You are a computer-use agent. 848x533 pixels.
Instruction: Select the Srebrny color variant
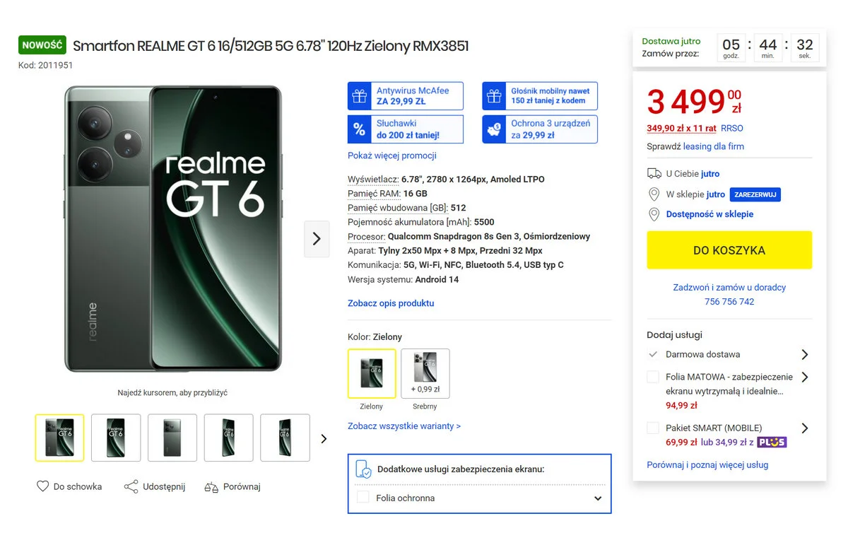pyautogui.click(x=425, y=373)
